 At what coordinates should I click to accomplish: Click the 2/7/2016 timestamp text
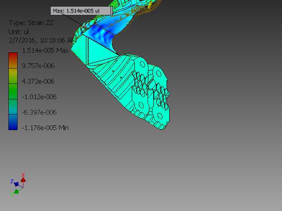(x=42, y=40)
